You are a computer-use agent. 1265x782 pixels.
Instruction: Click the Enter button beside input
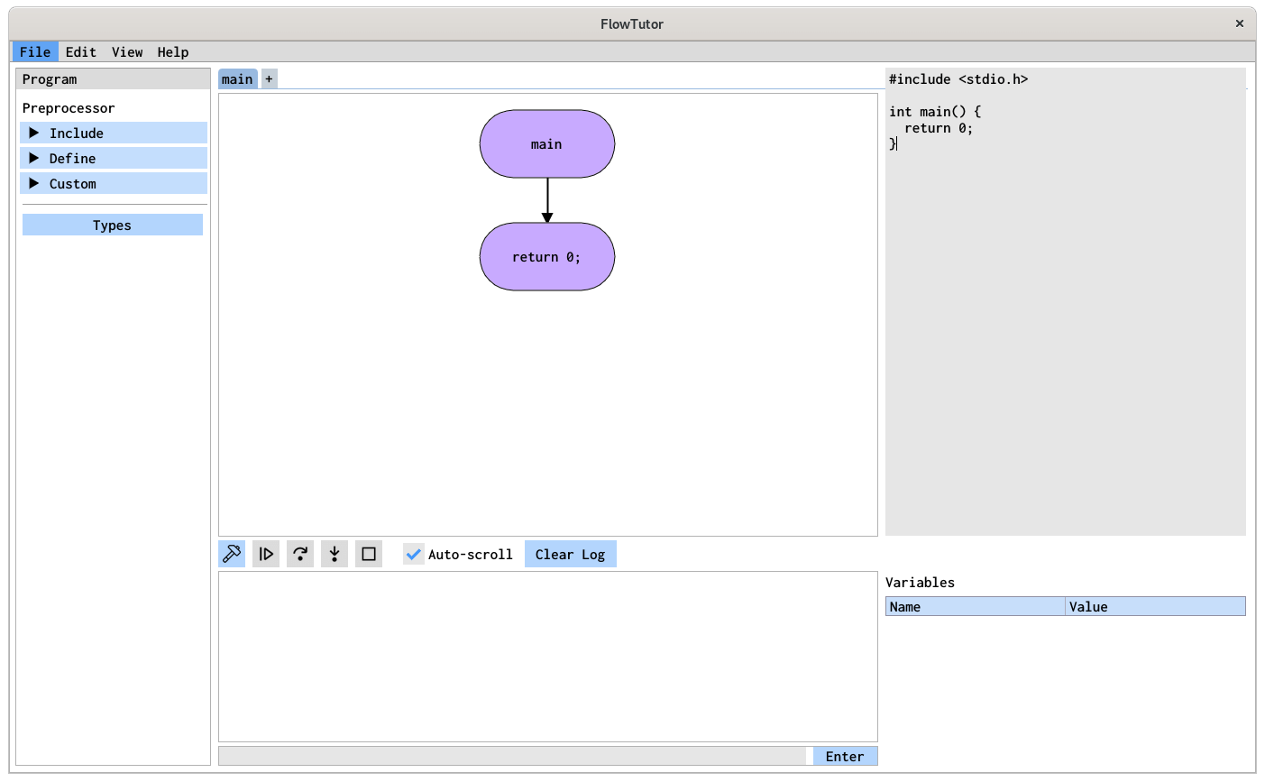[x=845, y=756]
